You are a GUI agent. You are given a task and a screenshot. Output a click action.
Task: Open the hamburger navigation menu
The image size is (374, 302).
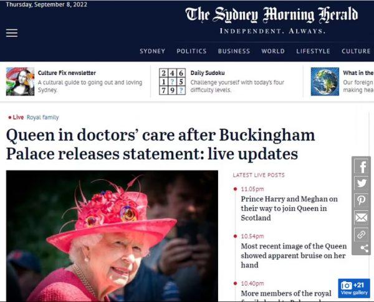pyautogui.click(x=12, y=33)
